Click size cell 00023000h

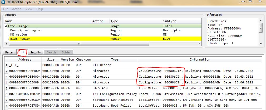point(51,88)
